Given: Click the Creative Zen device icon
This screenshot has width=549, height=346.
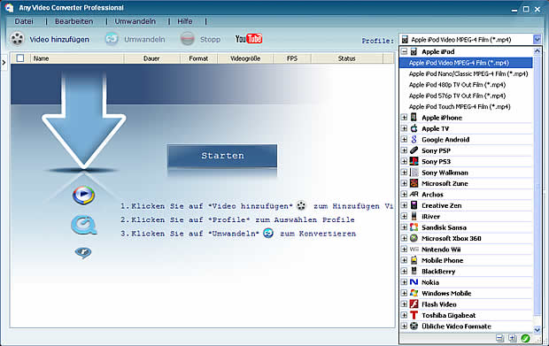Looking at the screenshot, I should click(x=414, y=205).
